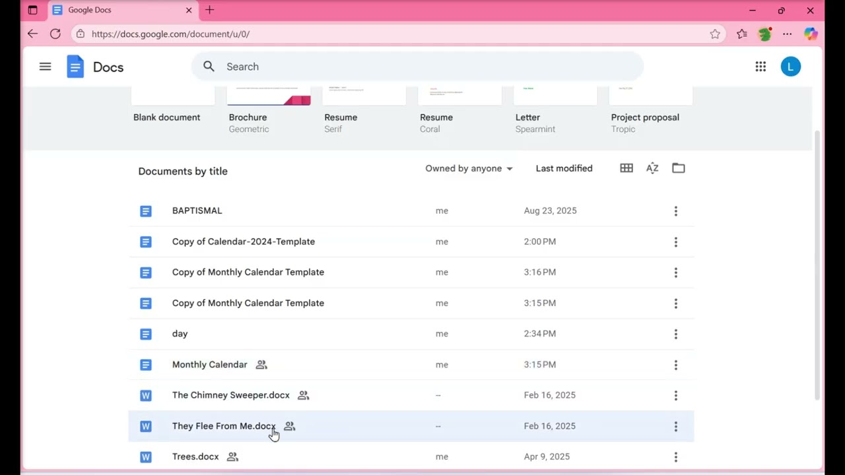Click the BAPTISMAL document file icon

146,211
